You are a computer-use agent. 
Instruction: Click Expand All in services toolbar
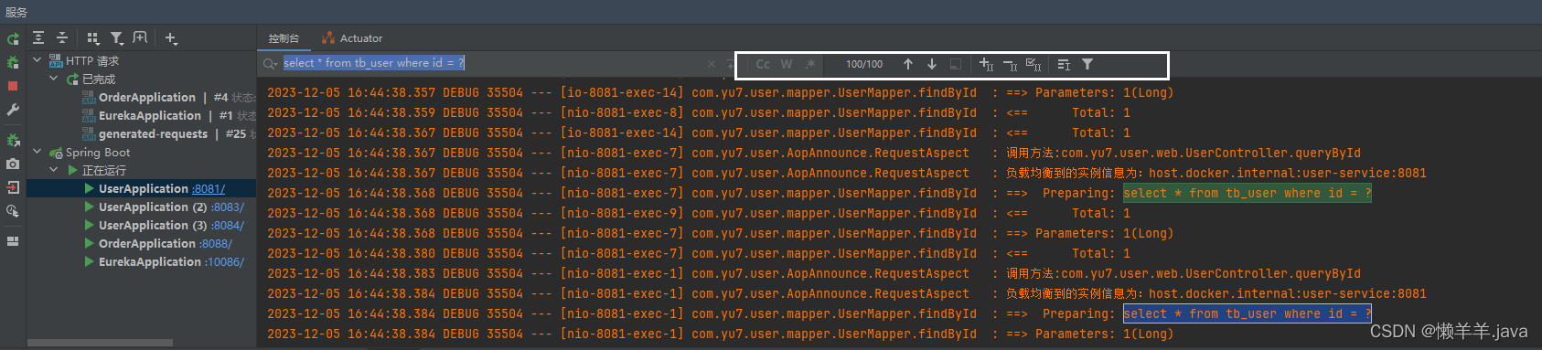point(38,37)
